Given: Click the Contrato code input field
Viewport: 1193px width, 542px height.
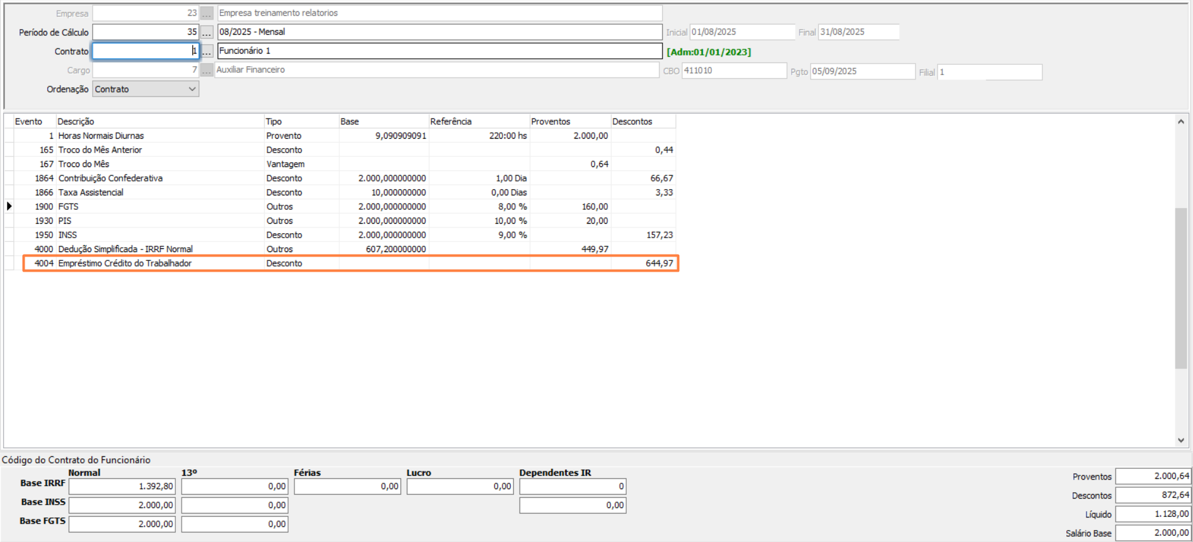Looking at the screenshot, I should [x=146, y=51].
